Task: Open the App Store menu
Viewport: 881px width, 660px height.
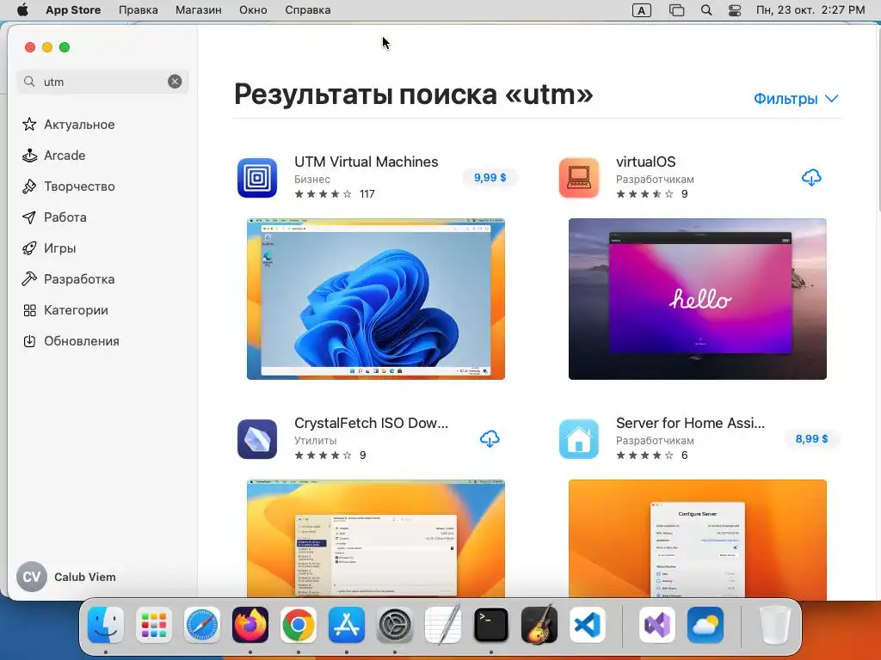Action: pyautogui.click(x=73, y=10)
